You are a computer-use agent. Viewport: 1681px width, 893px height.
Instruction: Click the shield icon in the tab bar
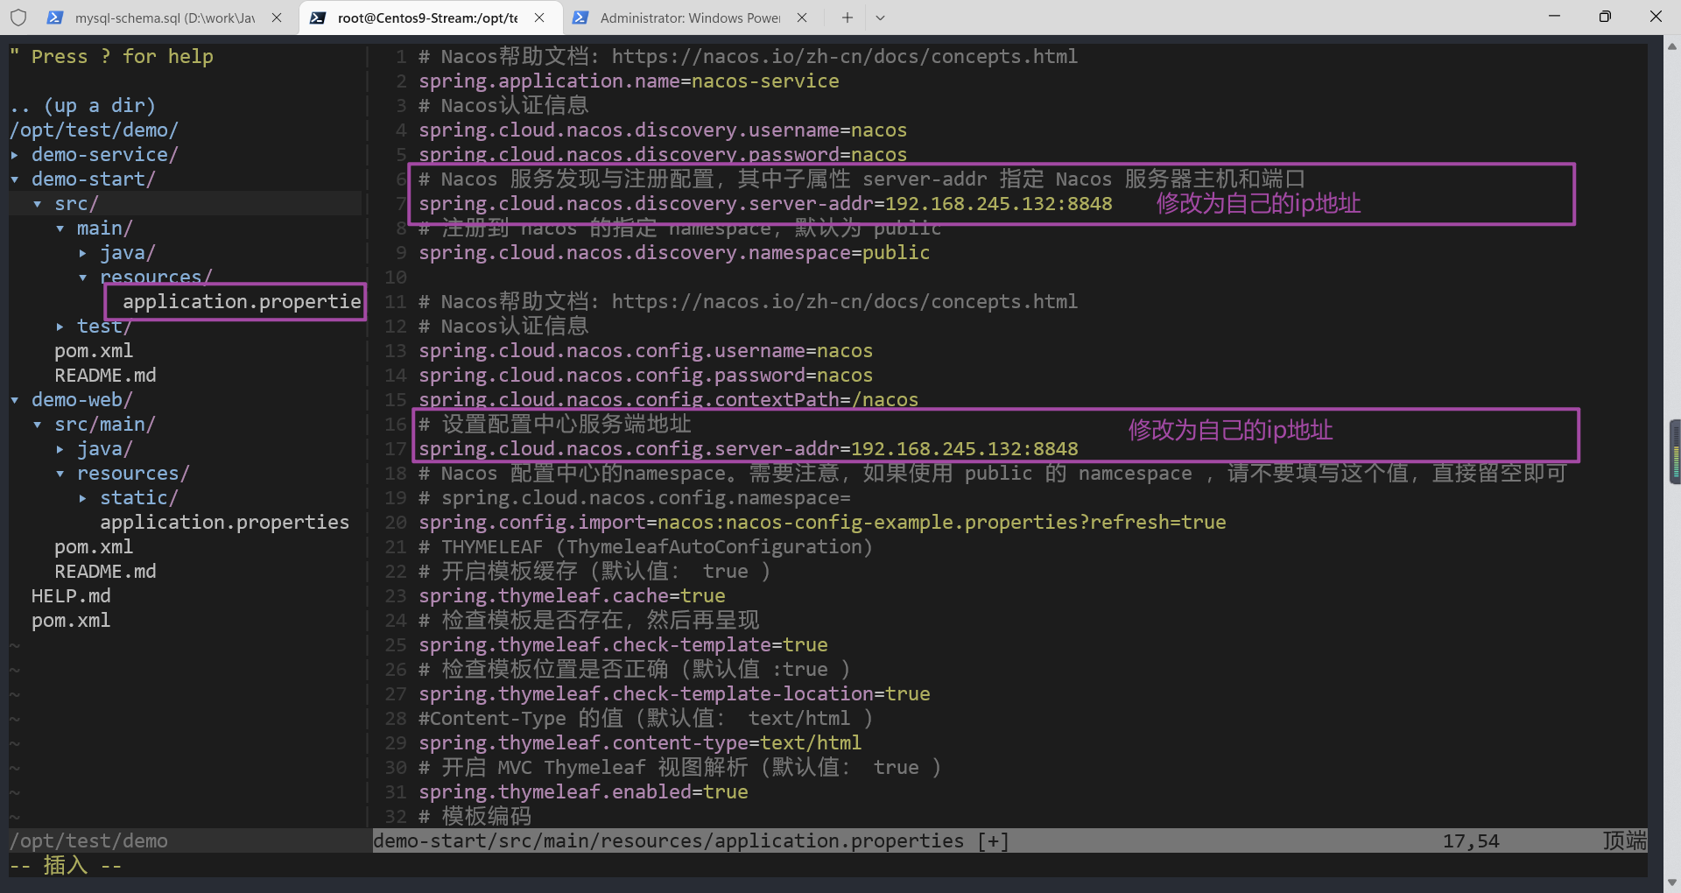[18, 18]
